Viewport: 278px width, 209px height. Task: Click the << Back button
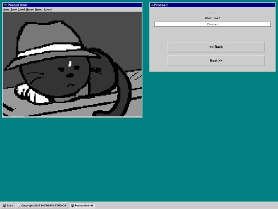216,47
